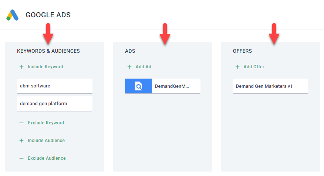
Task: Click the minus icon beside Exclude Keyword
Action: tap(21, 123)
